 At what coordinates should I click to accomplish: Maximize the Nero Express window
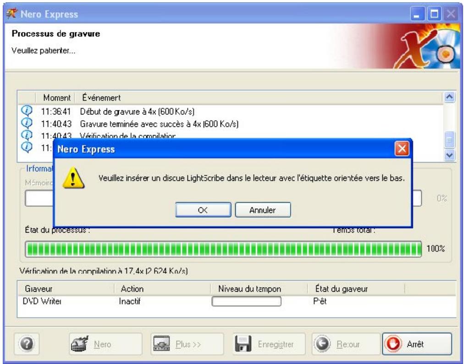coord(434,14)
